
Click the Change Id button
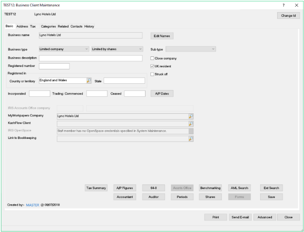click(288, 16)
